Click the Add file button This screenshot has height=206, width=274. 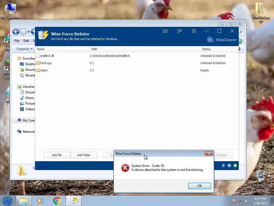[57, 155]
